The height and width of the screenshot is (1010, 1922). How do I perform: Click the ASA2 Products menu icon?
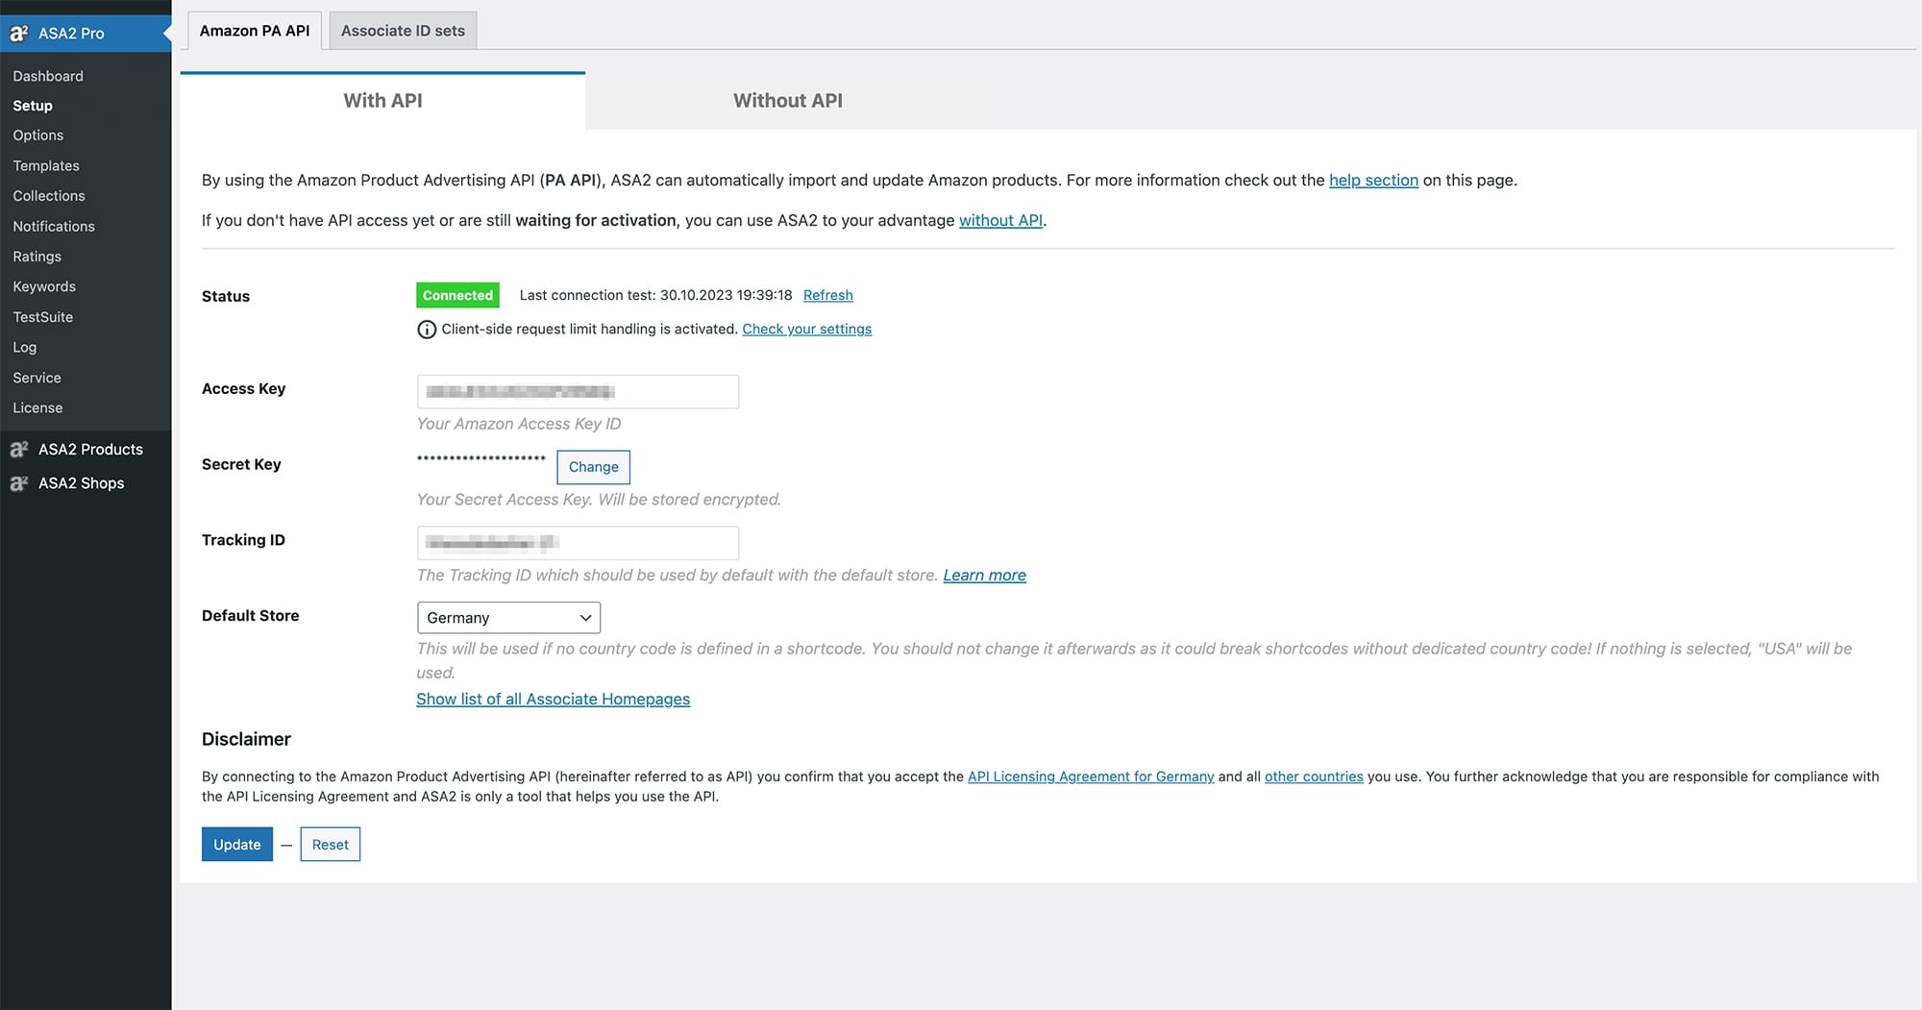coord(19,449)
